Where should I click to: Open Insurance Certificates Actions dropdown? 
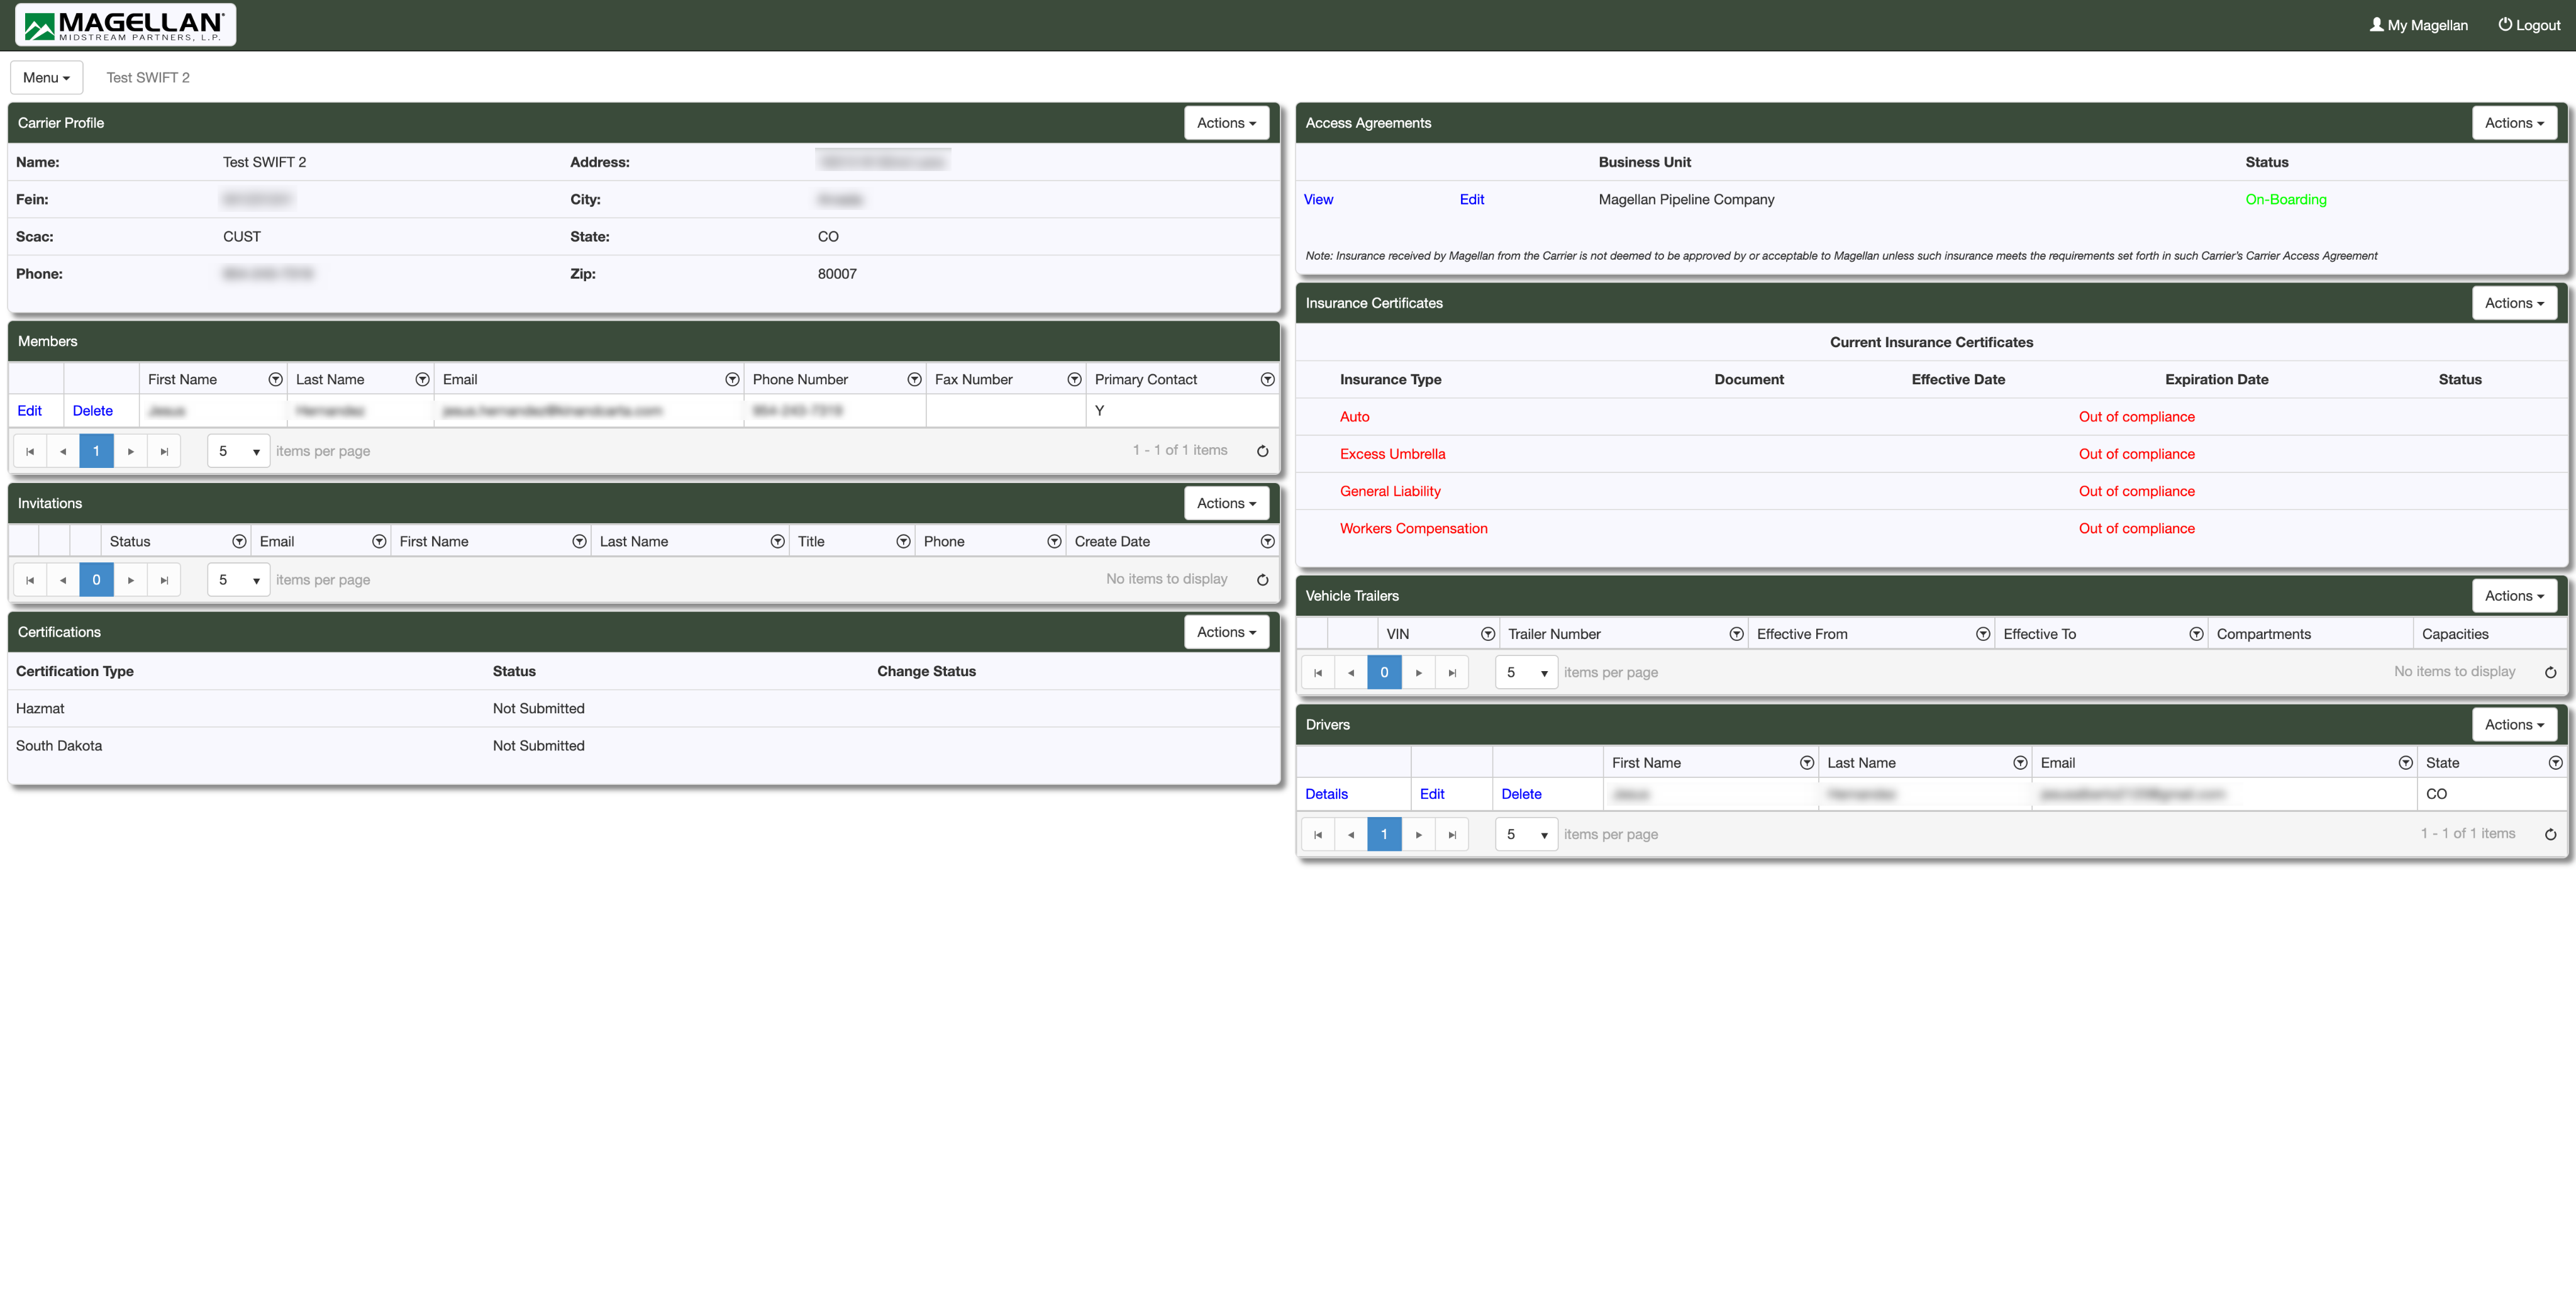[2514, 303]
